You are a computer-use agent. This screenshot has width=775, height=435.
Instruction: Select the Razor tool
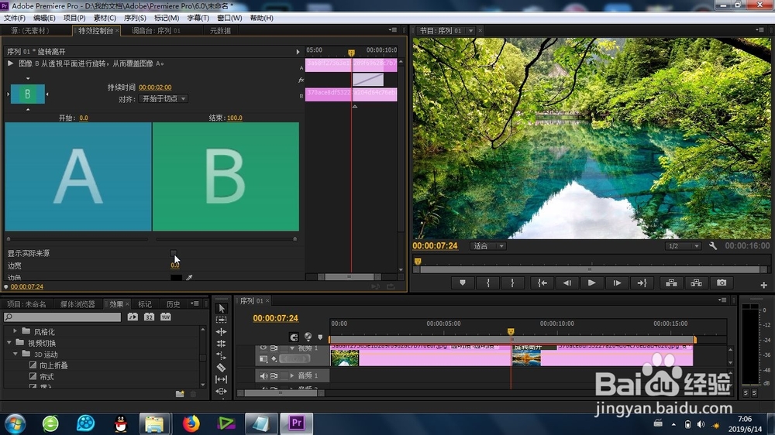(x=222, y=368)
